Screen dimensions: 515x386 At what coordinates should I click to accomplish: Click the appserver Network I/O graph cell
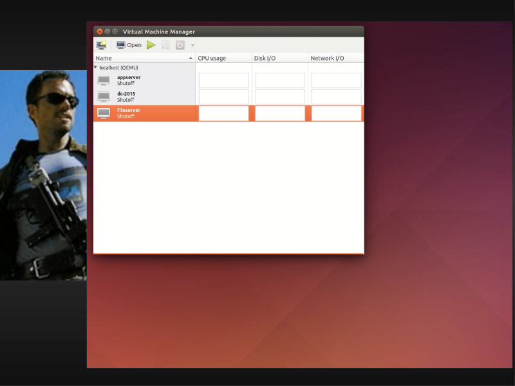click(336, 80)
